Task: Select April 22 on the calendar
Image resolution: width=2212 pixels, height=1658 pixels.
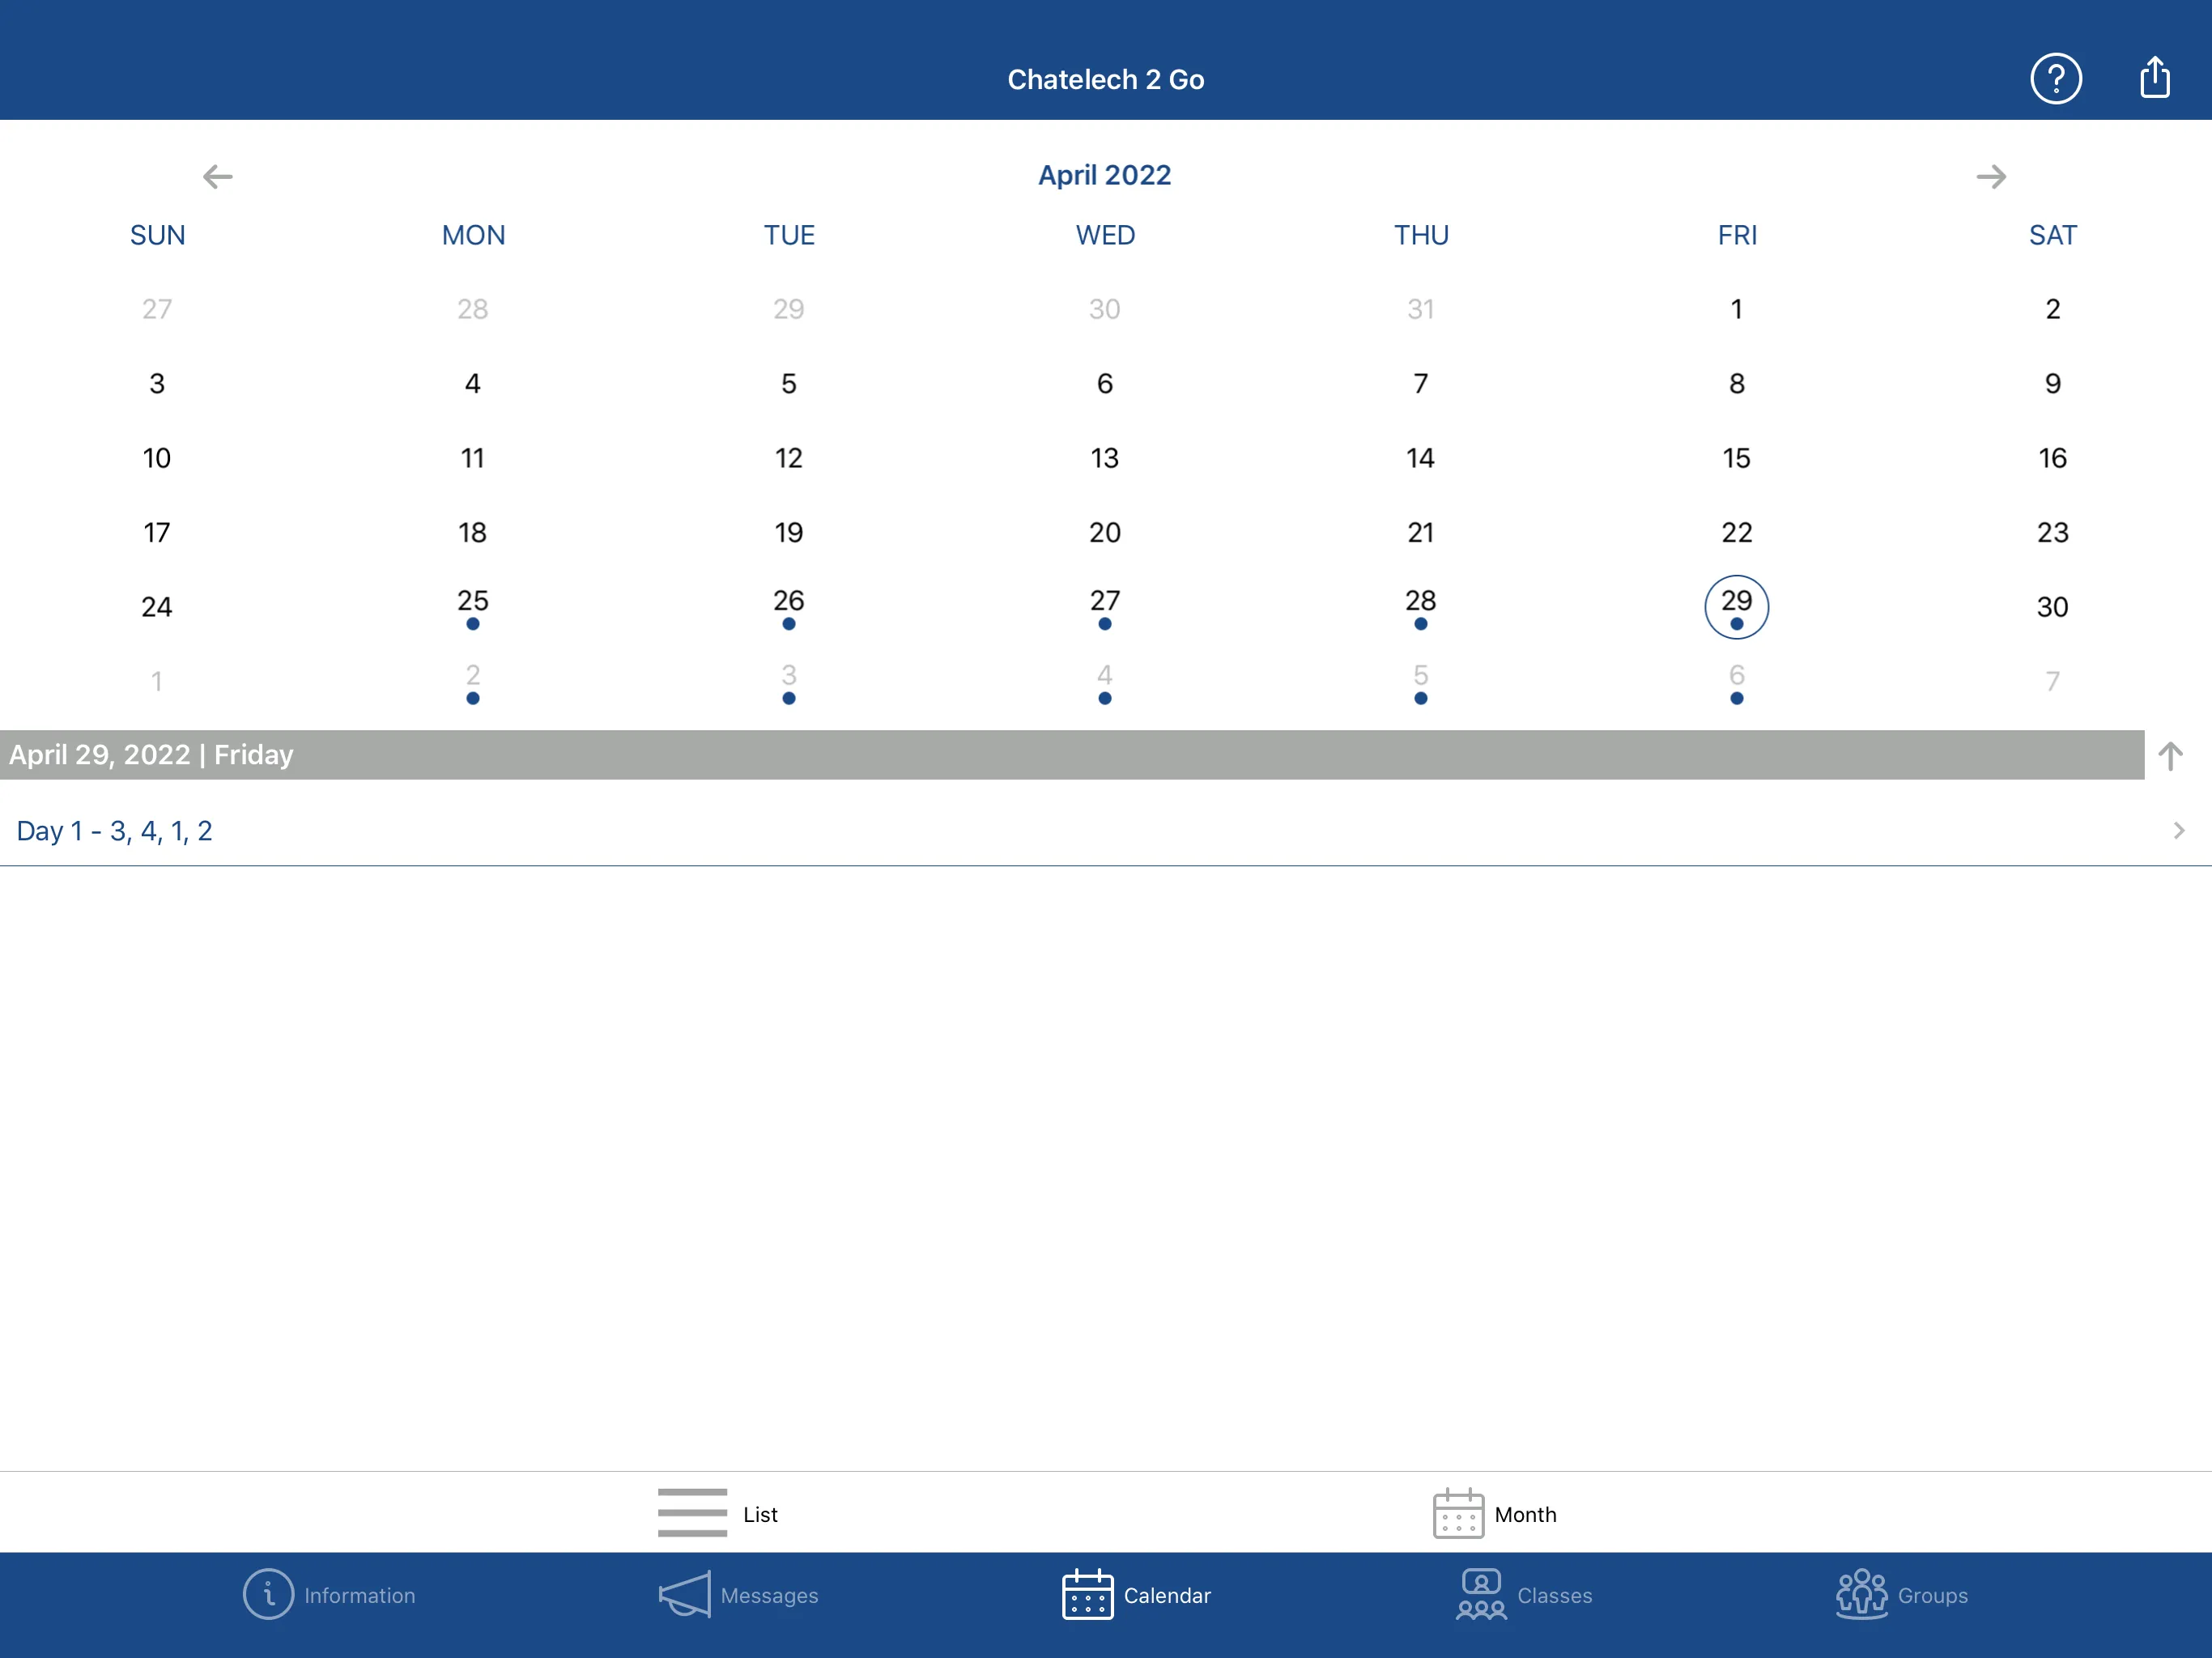Action: pos(1736,532)
